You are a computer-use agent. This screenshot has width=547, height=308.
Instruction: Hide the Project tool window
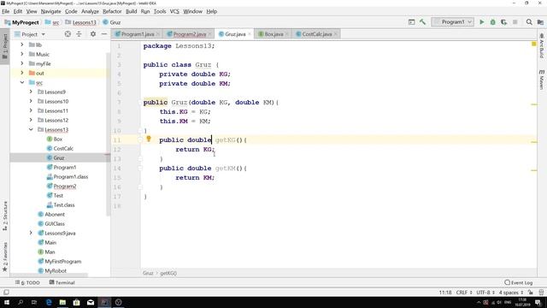point(104,34)
